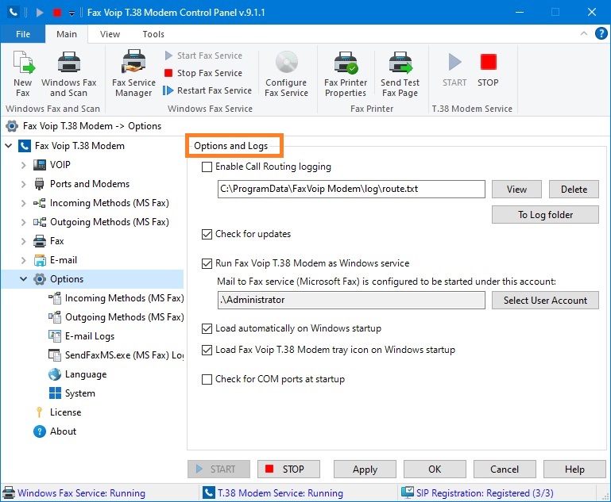The image size is (611, 502).
Task: Open Fax Printer Properties
Action: 346,74
